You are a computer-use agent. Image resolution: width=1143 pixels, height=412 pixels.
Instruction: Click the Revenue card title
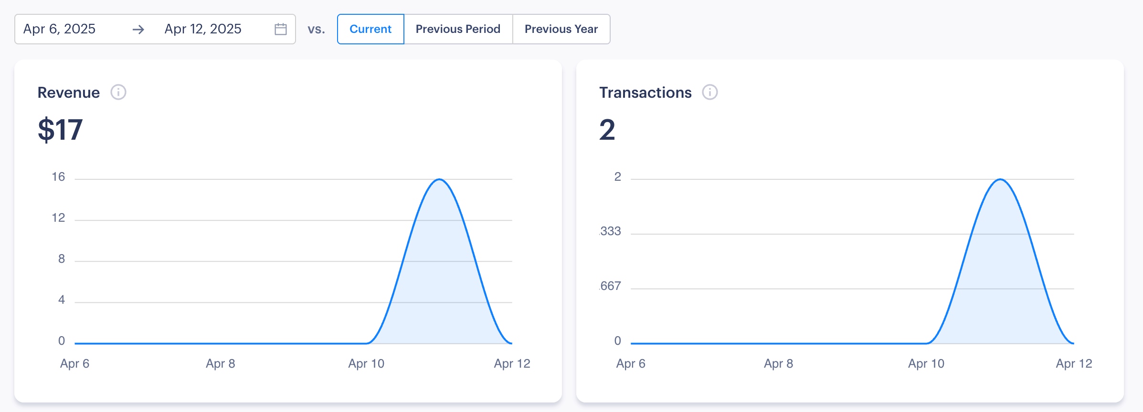point(69,93)
